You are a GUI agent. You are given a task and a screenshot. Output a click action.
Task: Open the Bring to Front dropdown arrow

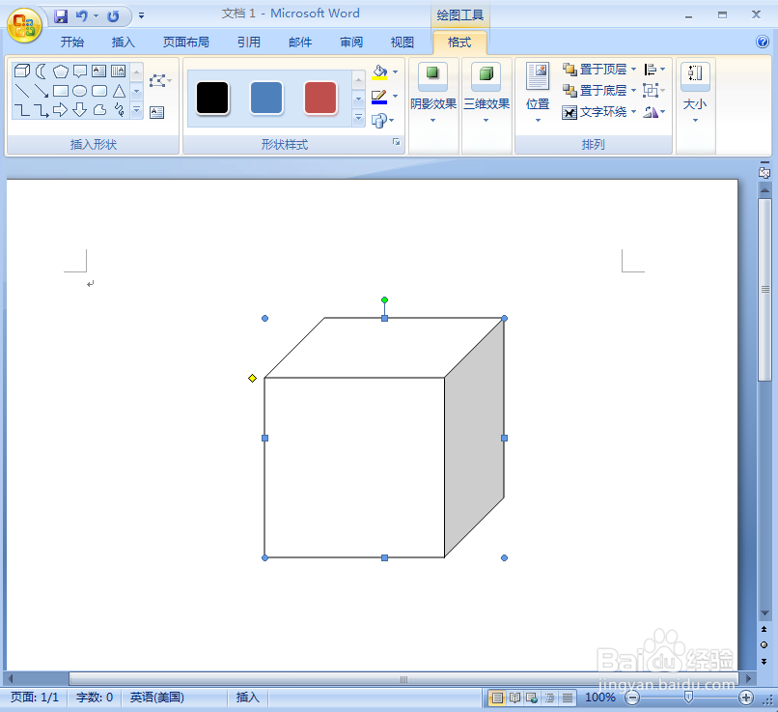[633, 70]
